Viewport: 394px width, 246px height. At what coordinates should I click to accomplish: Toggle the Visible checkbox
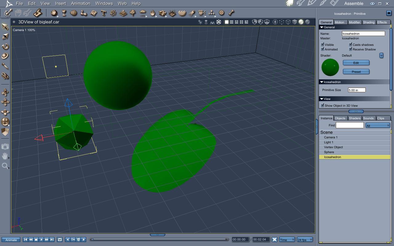(x=323, y=45)
